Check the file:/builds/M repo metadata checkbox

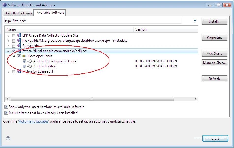coord(13,41)
